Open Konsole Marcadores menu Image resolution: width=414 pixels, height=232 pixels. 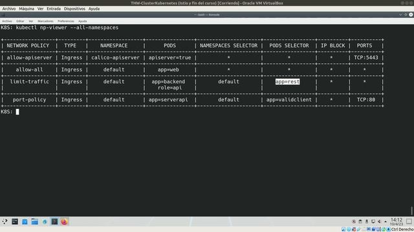tap(45, 21)
